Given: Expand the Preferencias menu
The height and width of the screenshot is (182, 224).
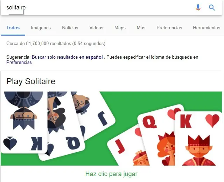Looking at the screenshot, I should [169, 28].
